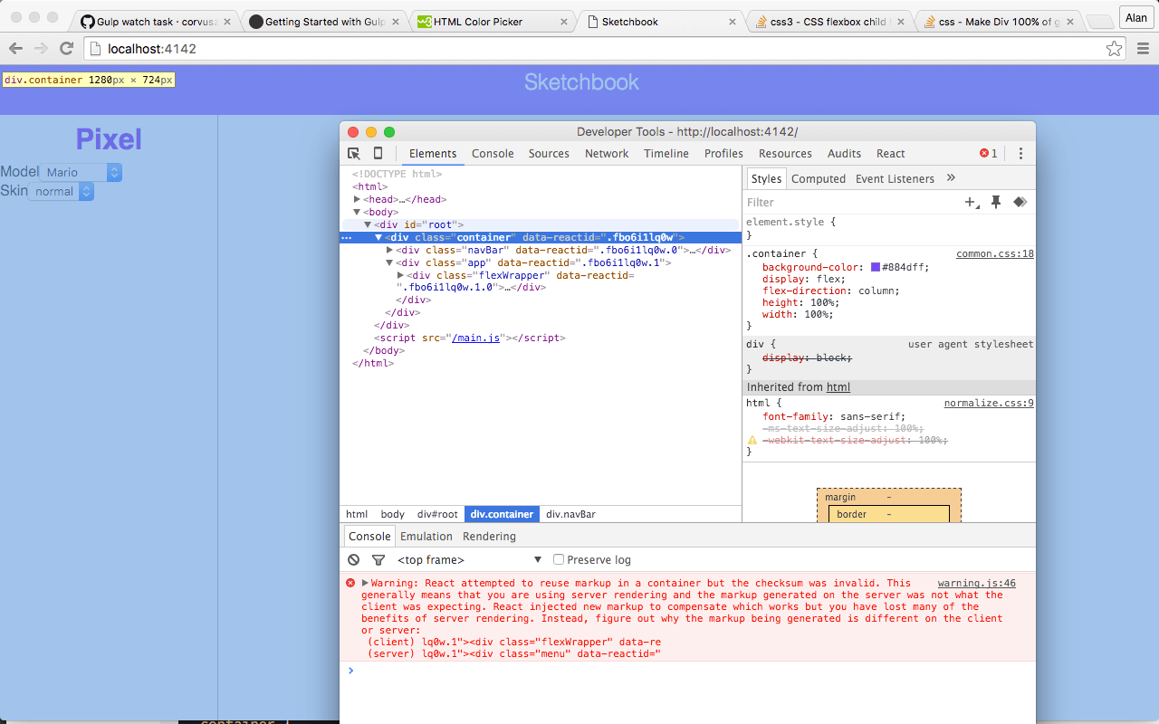
Task: Expand the console warning message triangle
Action: [365, 584]
